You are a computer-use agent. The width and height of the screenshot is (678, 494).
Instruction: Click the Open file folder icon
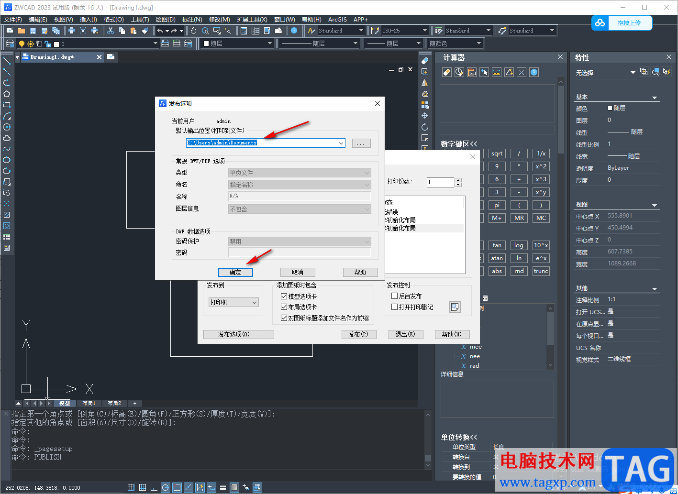click(x=22, y=31)
